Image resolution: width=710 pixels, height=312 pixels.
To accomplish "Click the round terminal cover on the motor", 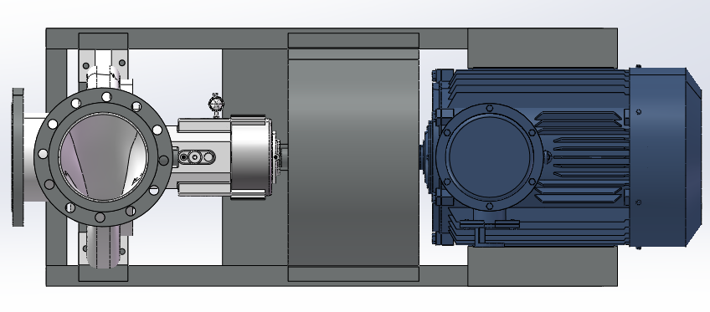I will coord(489,157).
